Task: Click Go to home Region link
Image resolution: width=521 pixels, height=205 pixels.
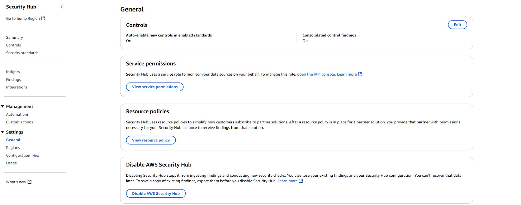Action: pos(23,18)
